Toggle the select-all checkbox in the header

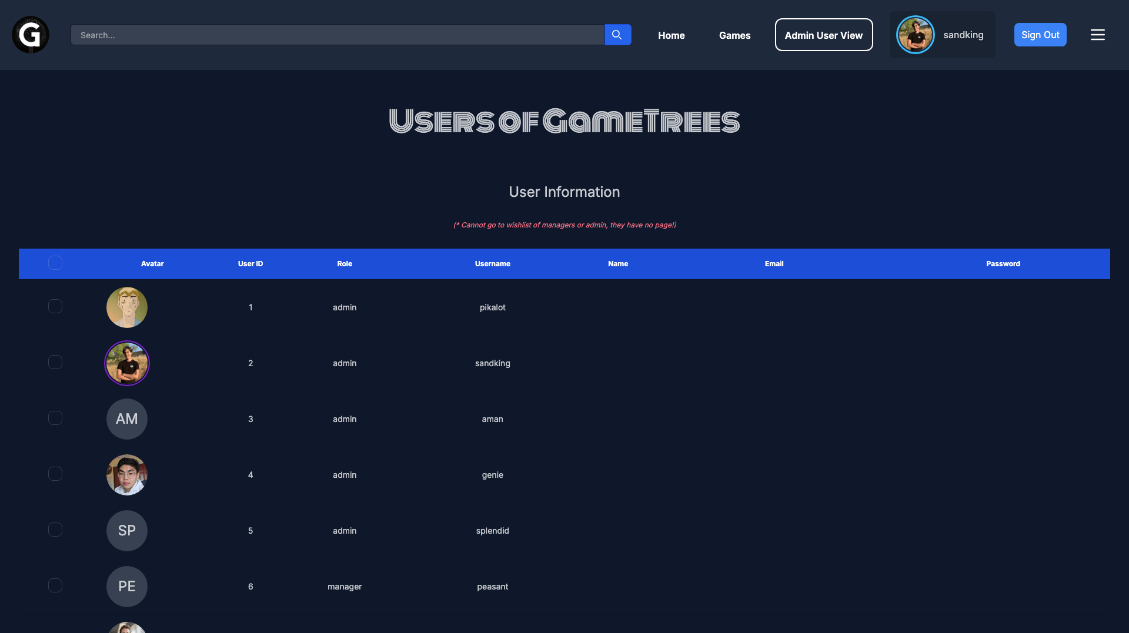tap(55, 263)
